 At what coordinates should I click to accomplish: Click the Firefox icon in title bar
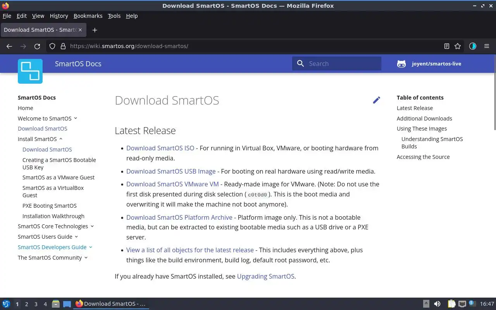click(x=5, y=5)
